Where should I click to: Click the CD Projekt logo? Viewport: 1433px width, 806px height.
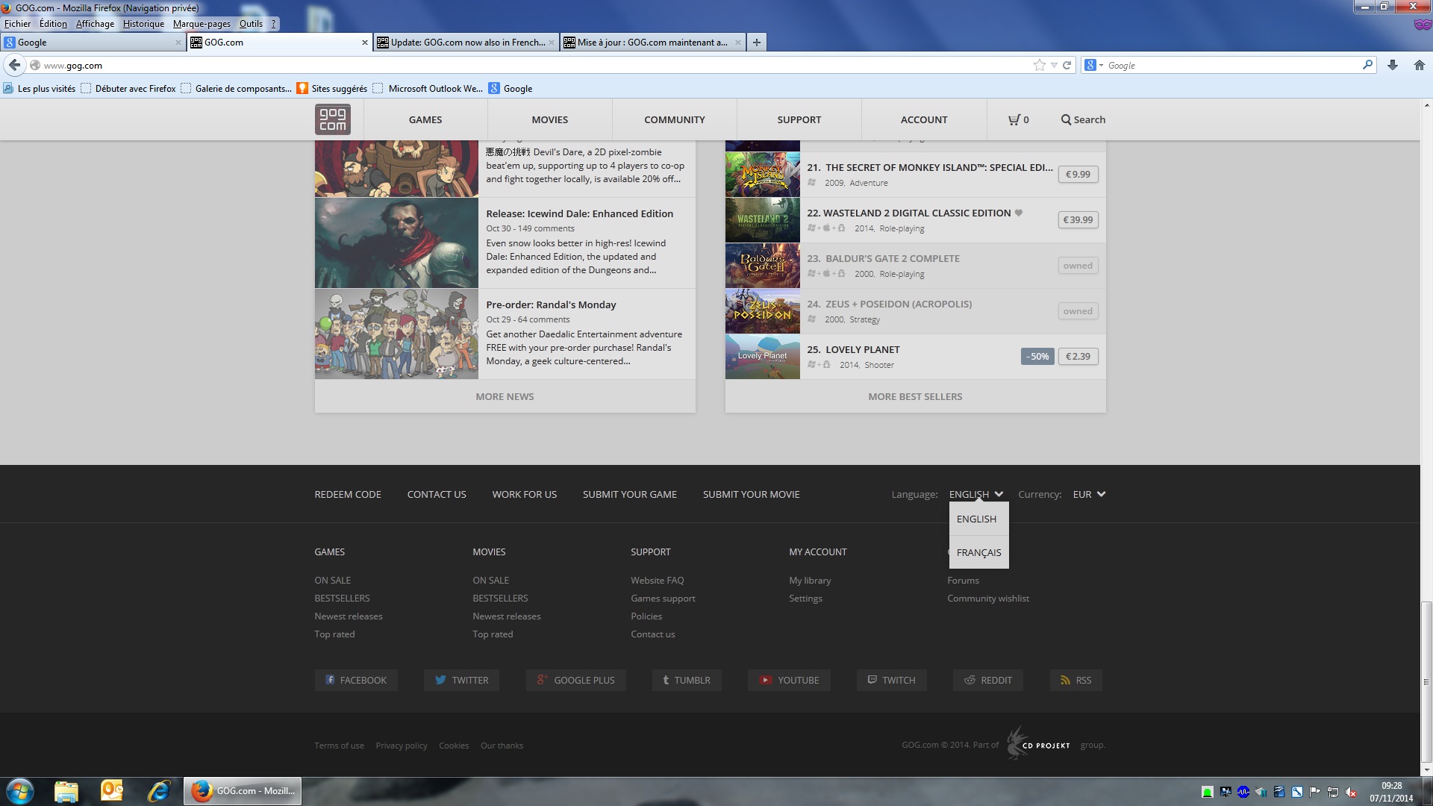pos(1039,743)
